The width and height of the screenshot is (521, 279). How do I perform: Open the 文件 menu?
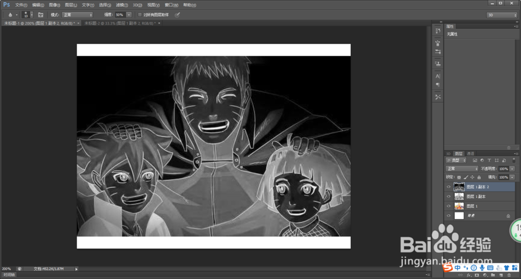[x=21, y=5]
